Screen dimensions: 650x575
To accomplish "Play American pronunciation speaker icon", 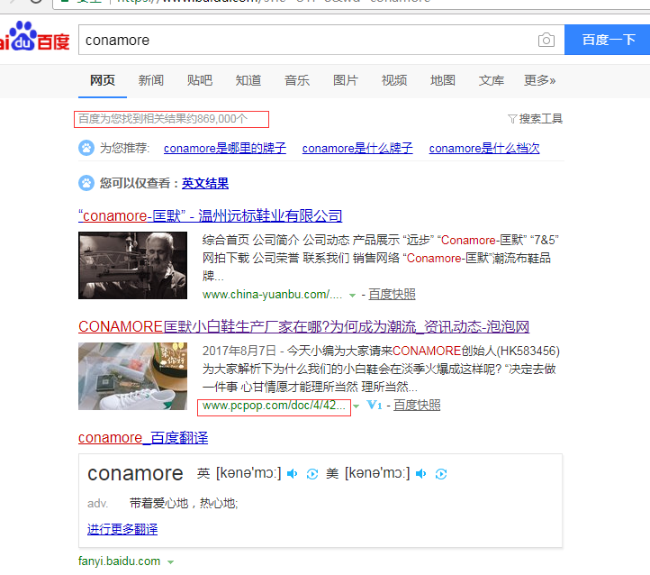I will (x=420, y=473).
